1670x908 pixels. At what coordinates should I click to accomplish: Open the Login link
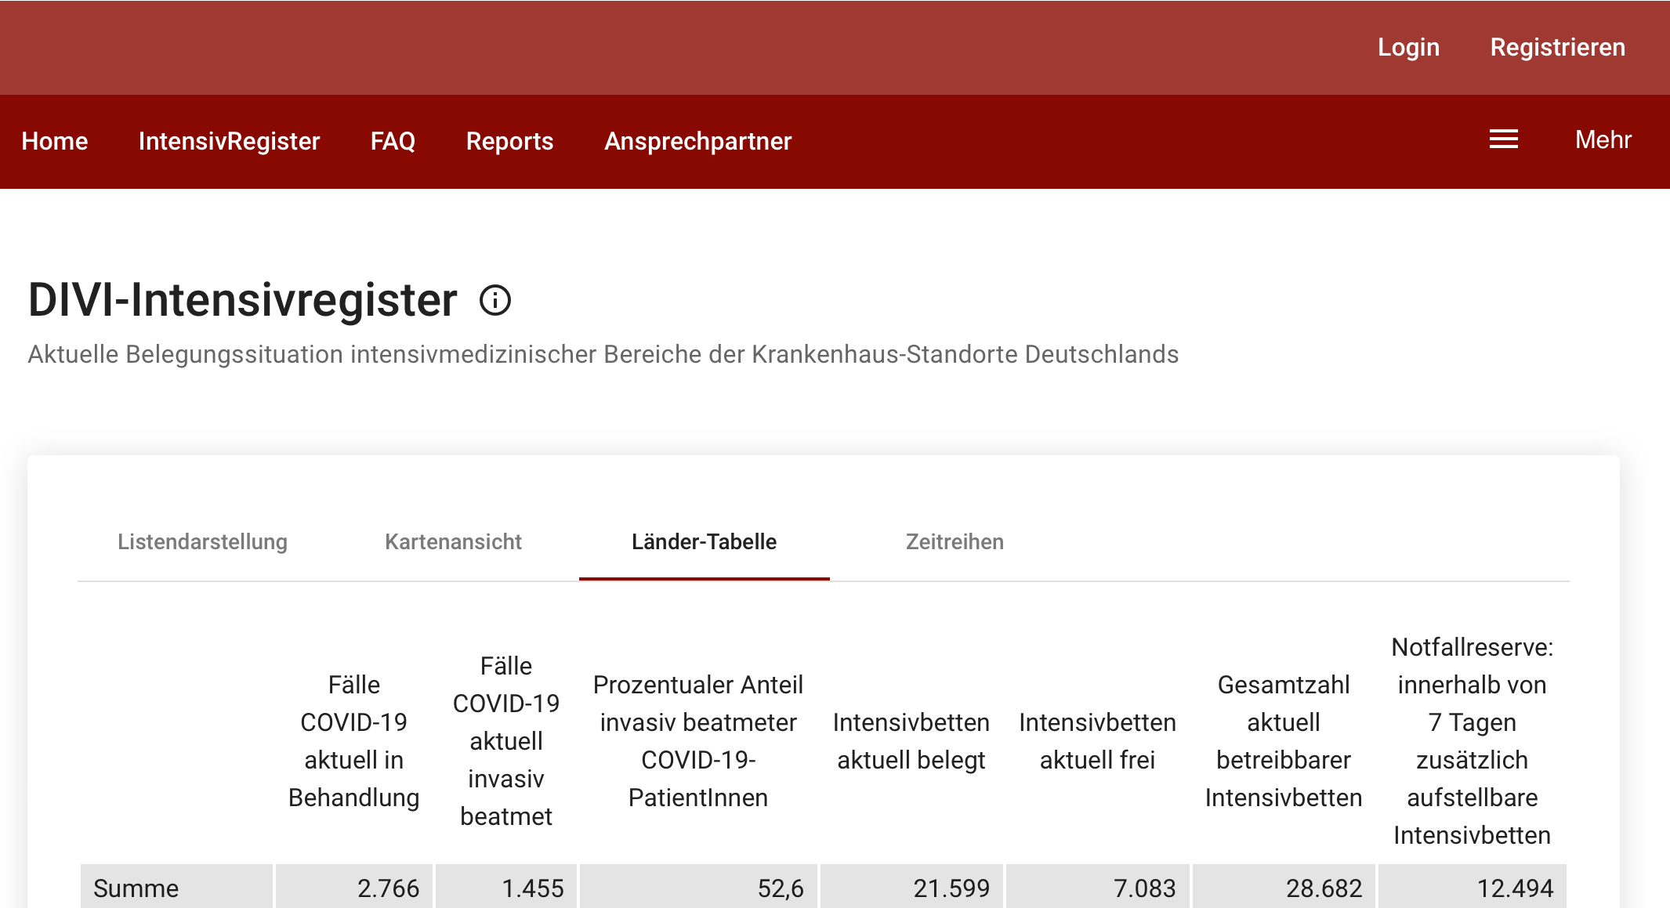pos(1408,47)
